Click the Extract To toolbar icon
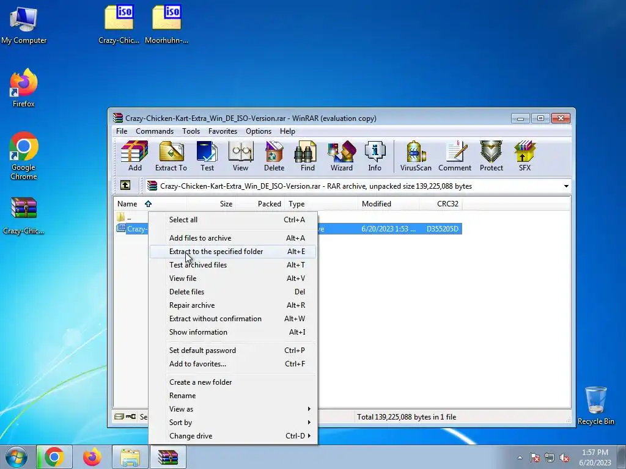Screen dimensions: 626x469 pyautogui.click(x=171, y=156)
